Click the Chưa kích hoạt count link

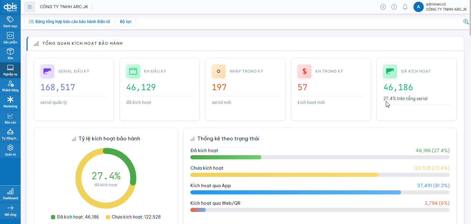point(432,168)
